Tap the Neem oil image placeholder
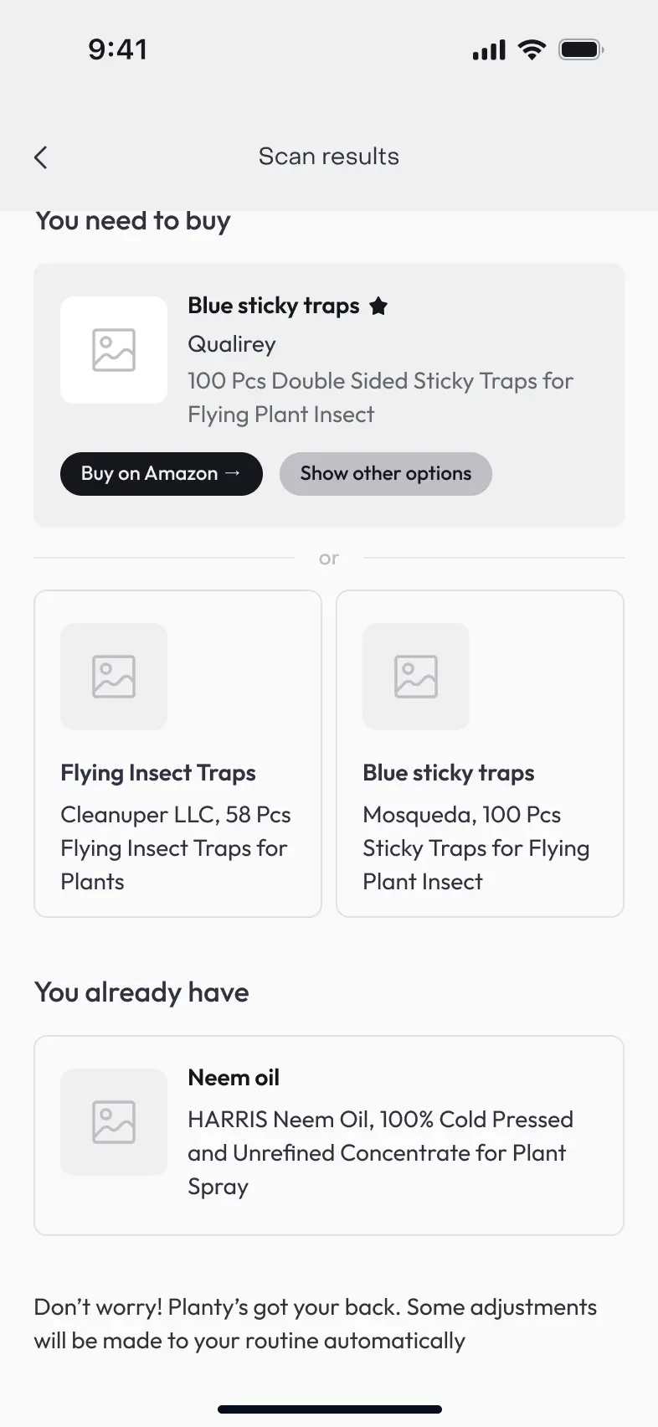 coord(114,1122)
